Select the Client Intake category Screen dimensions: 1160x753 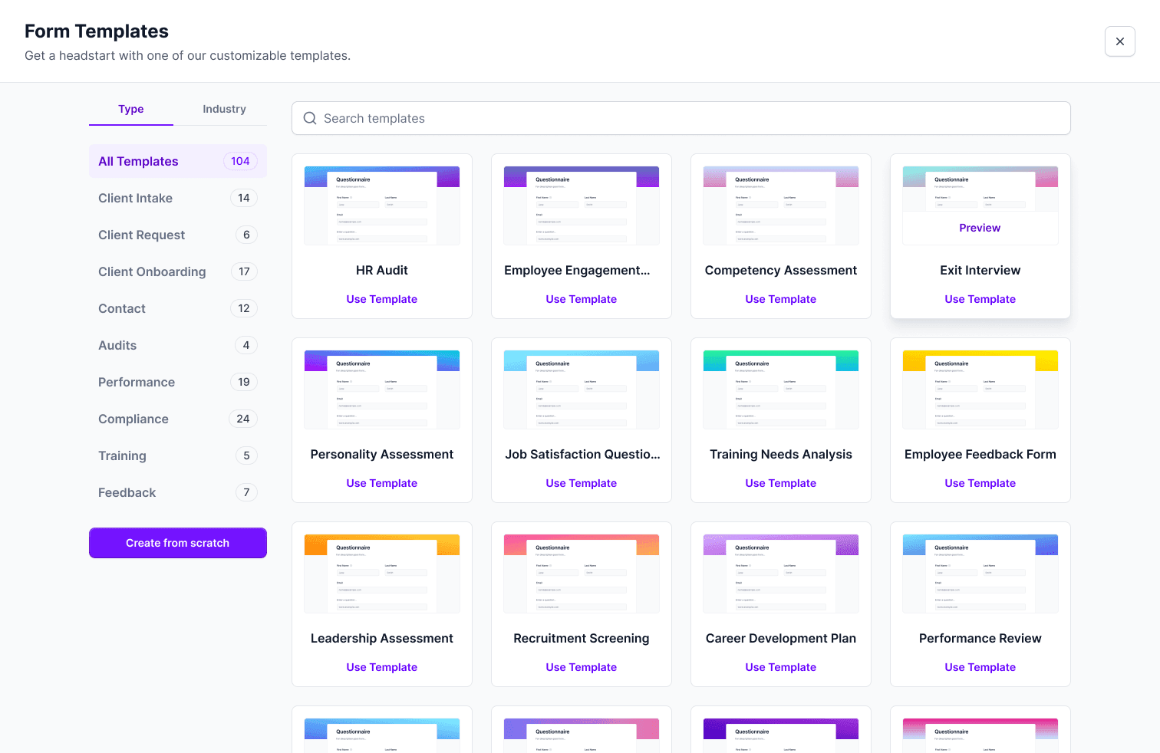178,198
